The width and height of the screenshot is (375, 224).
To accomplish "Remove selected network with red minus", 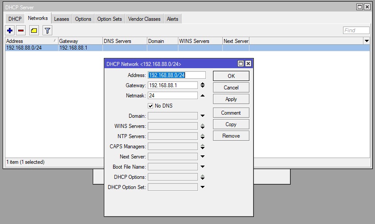I will click(21, 31).
